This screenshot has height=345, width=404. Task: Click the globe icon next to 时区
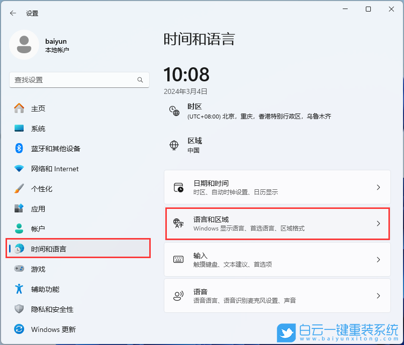[x=174, y=111]
